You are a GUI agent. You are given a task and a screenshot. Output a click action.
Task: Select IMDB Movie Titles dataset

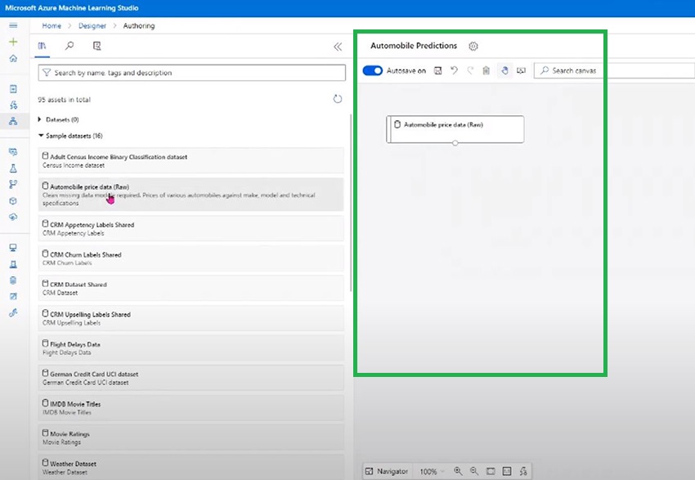coord(191,408)
